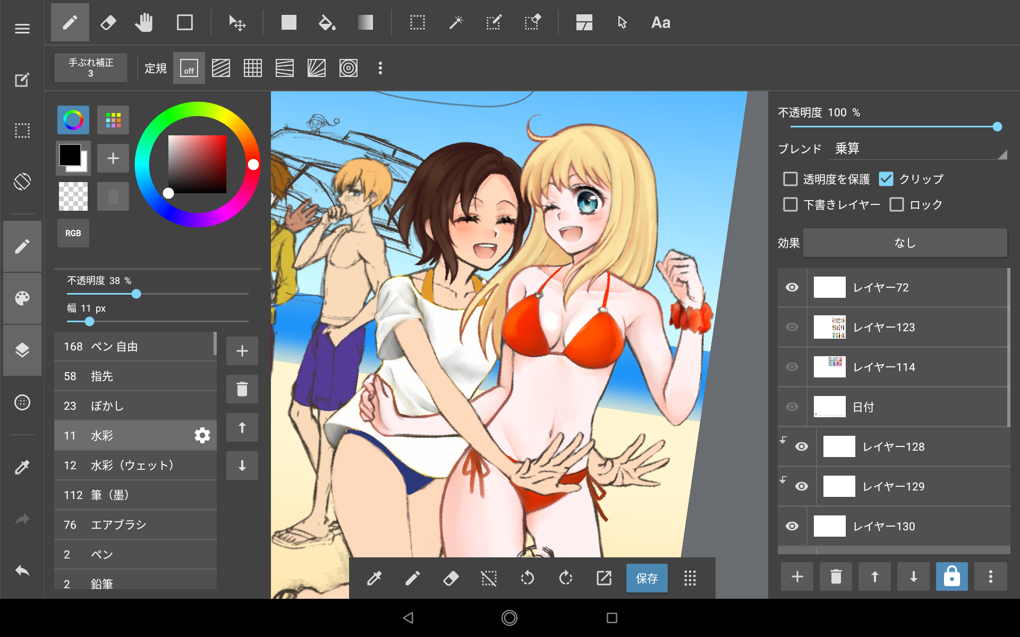Open the hamburger main menu
1020x637 pixels.
[x=22, y=29]
